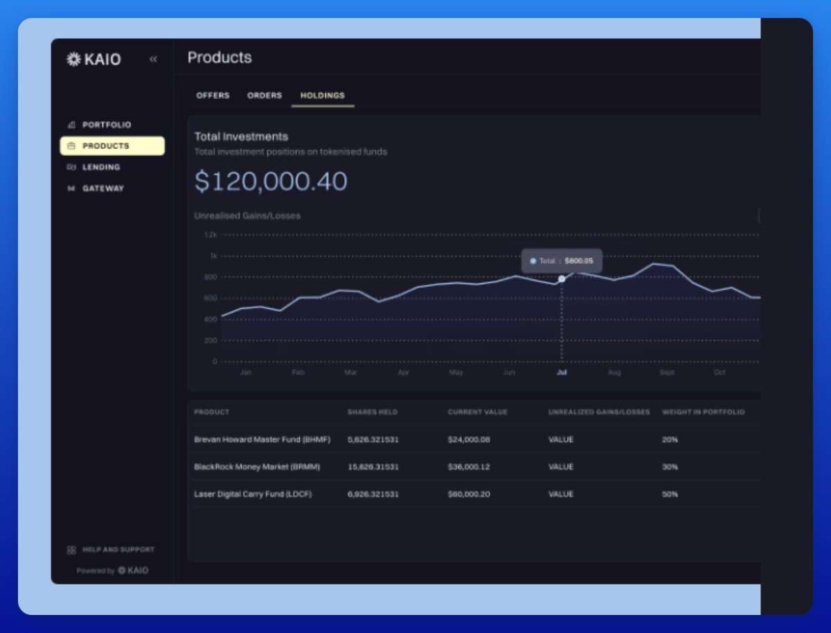This screenshot has width=831, height=633.
Task: Click the Portfolio chart icon in sidebar
Action: pos(71,125)
